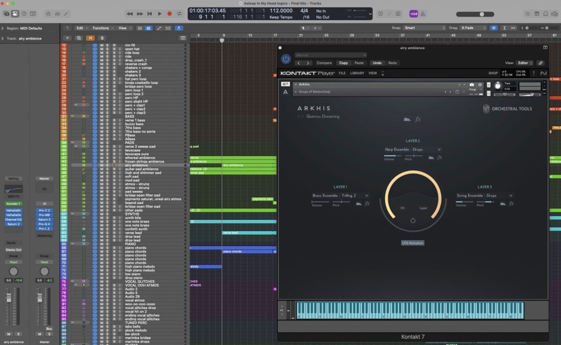
Task: Click the Compare button in plug-in header
Action: (x=324, y=63)
